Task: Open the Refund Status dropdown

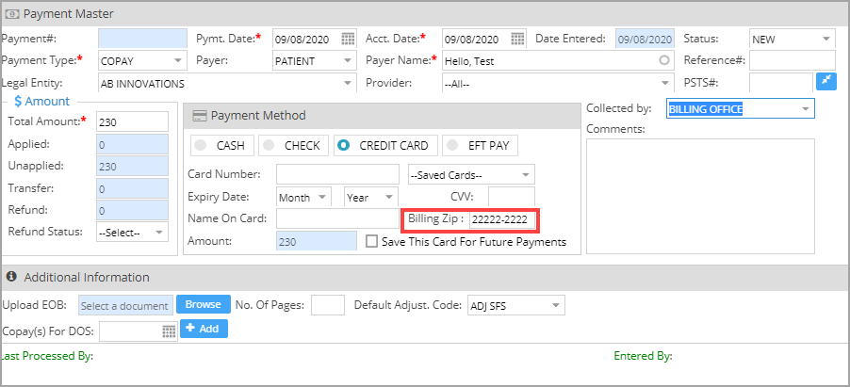Action: [132, 232]
